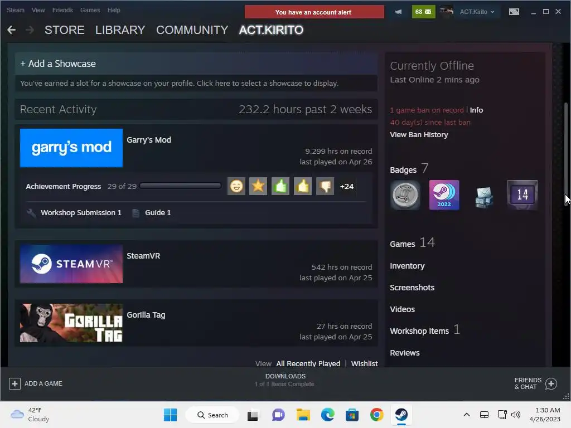Open the Reviews link
571x428 pixels.
(405, 353)
